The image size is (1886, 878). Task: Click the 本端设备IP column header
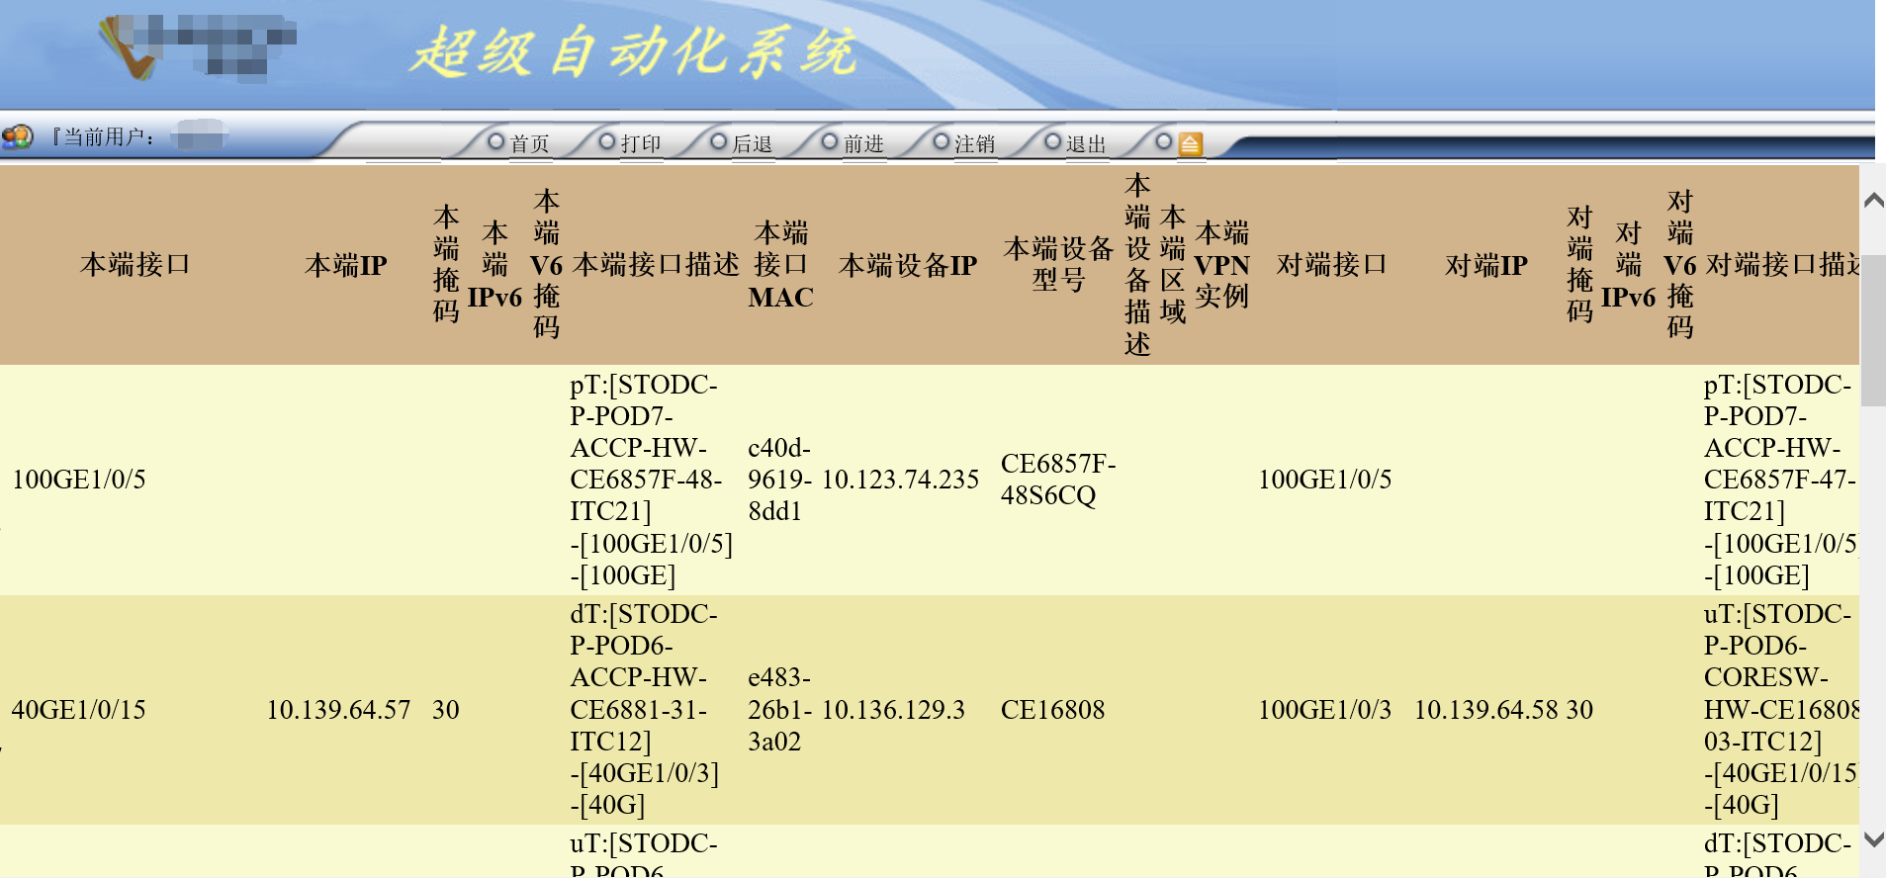(908, 265)
